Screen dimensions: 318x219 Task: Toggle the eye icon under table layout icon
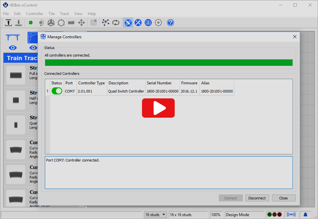click(x=13, y=48)
